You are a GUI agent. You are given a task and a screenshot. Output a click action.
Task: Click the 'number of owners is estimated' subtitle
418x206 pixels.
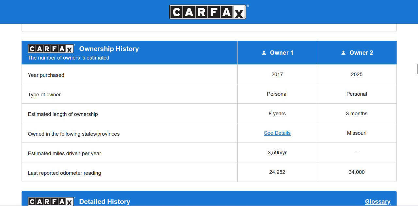point(69,58)
